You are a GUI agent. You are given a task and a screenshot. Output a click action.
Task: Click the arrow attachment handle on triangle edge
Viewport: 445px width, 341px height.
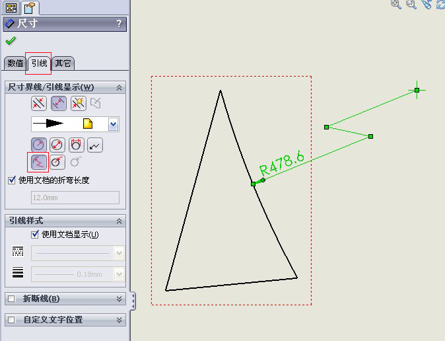coord(253,184)
